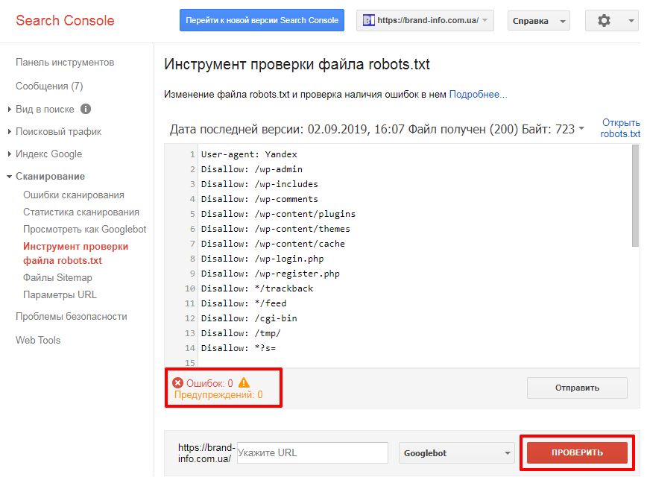Click line Disallow: /wp-content/cache
Viewport: 647px width, 486px height.
point(273,244)
